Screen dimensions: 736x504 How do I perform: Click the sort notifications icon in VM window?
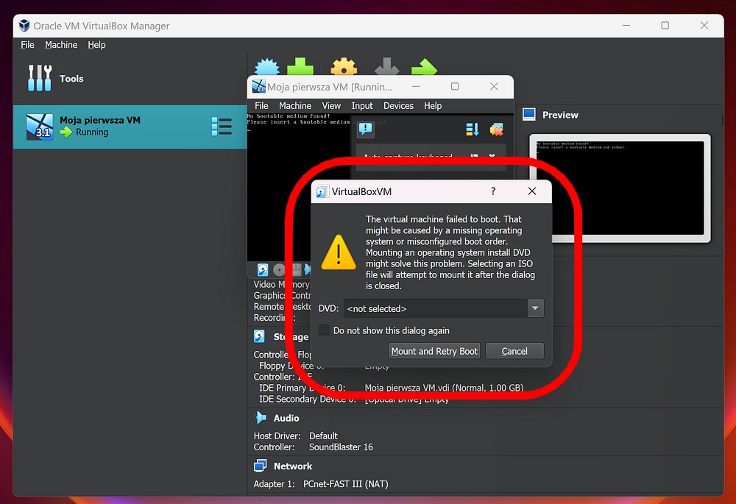[x=473, y=129]
